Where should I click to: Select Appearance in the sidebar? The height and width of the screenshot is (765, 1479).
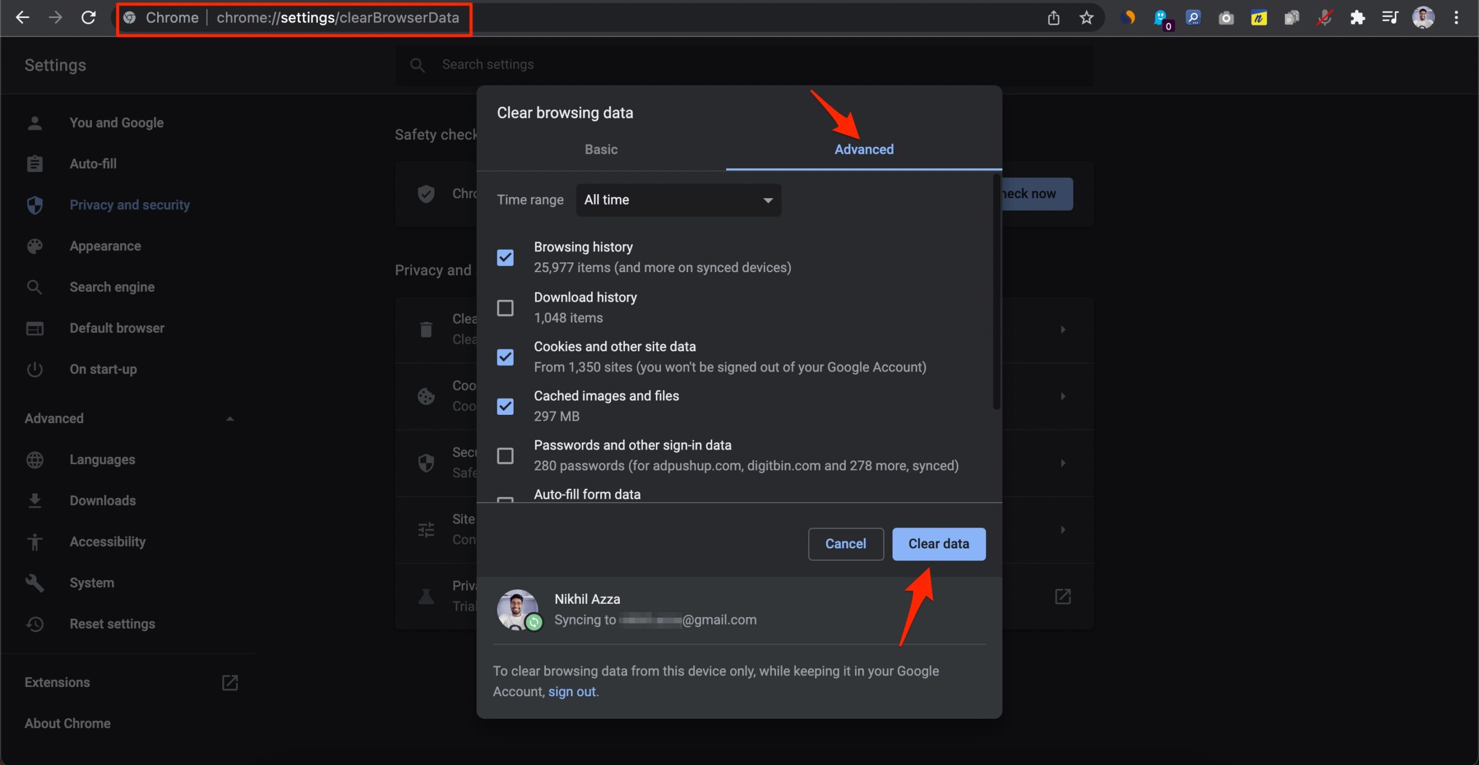[x=105, y=246]
